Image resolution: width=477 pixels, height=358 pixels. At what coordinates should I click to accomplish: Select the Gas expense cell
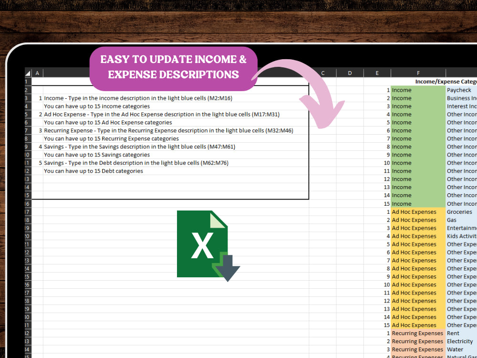point(451,220)
